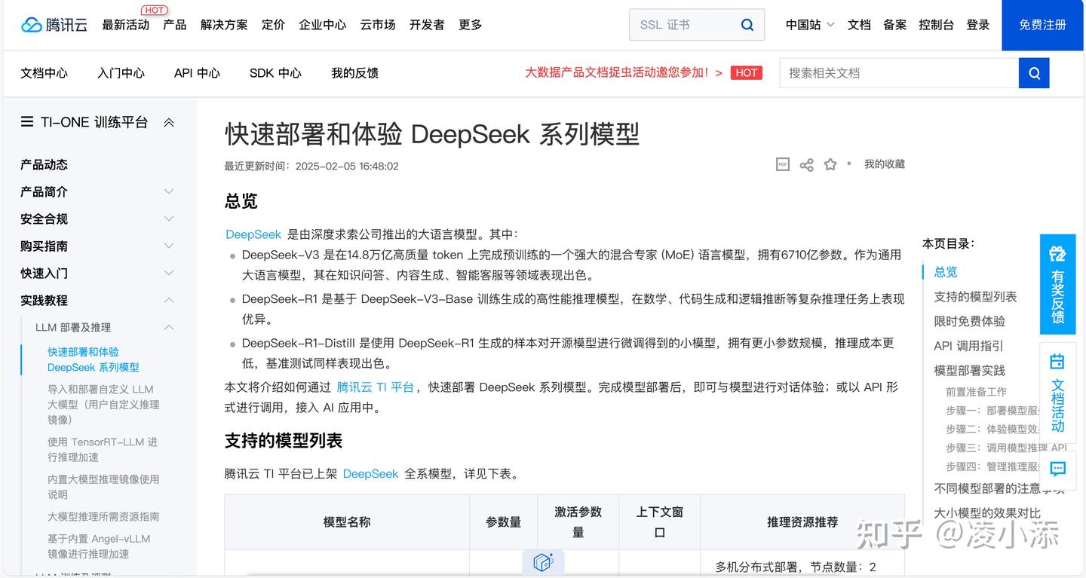
Task: Collapse the LLM 部署及推理 subsection
Action: pyautogui.click(x=169, y=327)
